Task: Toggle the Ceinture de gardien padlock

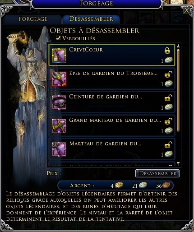Action: [168, 97]
